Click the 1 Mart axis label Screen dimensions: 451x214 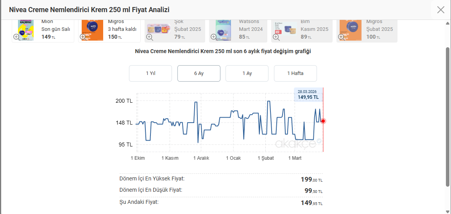tap(295, 158)
